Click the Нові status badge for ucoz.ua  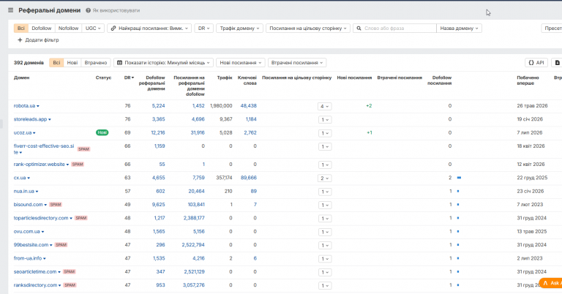pyautogui.click(x=102, y=132)
